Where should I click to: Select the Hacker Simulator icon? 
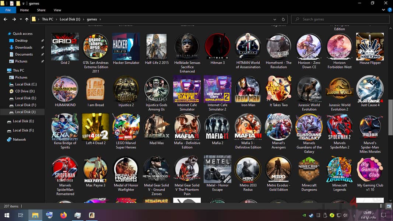pyautogui.click(x=126, y=47)
